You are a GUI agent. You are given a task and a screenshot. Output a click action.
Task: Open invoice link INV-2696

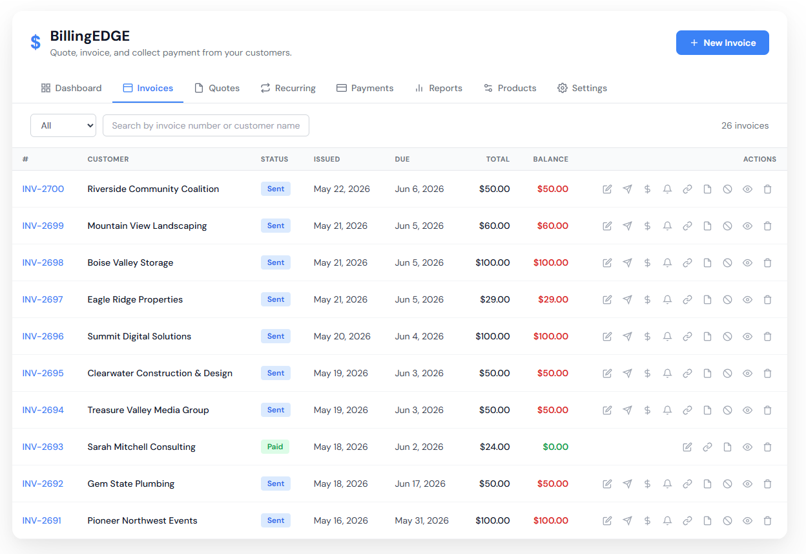[43, 337]
